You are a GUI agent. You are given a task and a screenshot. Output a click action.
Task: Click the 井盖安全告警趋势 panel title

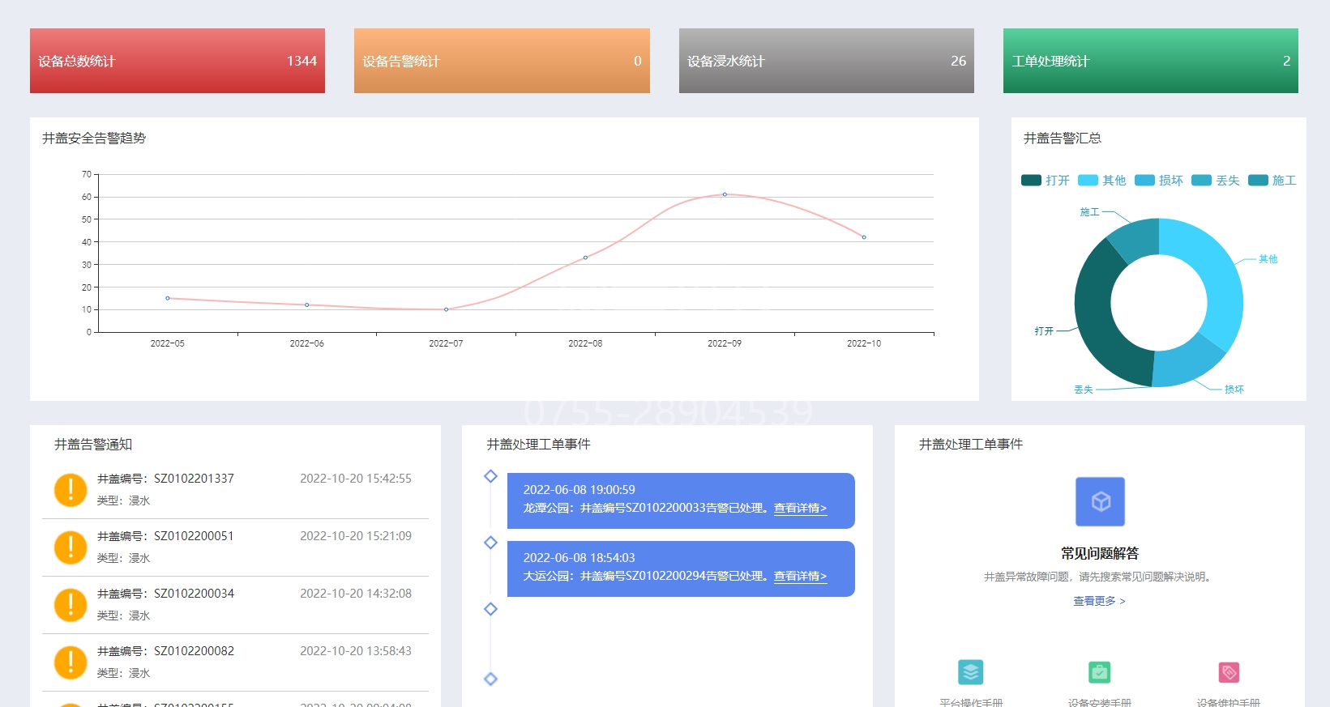(x=94, y=138)
